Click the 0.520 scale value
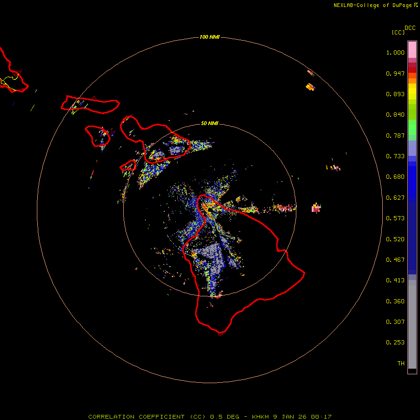The width and height of the screenshot is (420, 420). (x=395, y=239)
